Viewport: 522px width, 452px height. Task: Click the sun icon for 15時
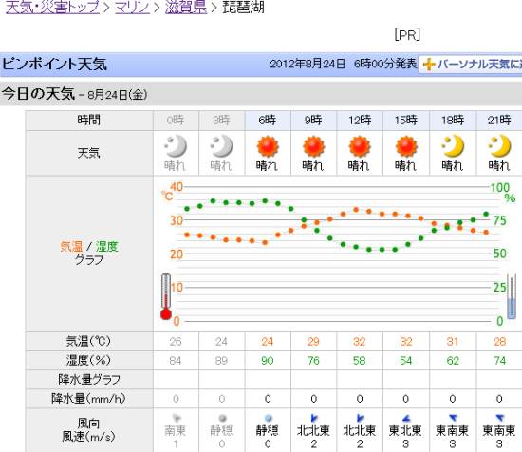tap(406, 146)
